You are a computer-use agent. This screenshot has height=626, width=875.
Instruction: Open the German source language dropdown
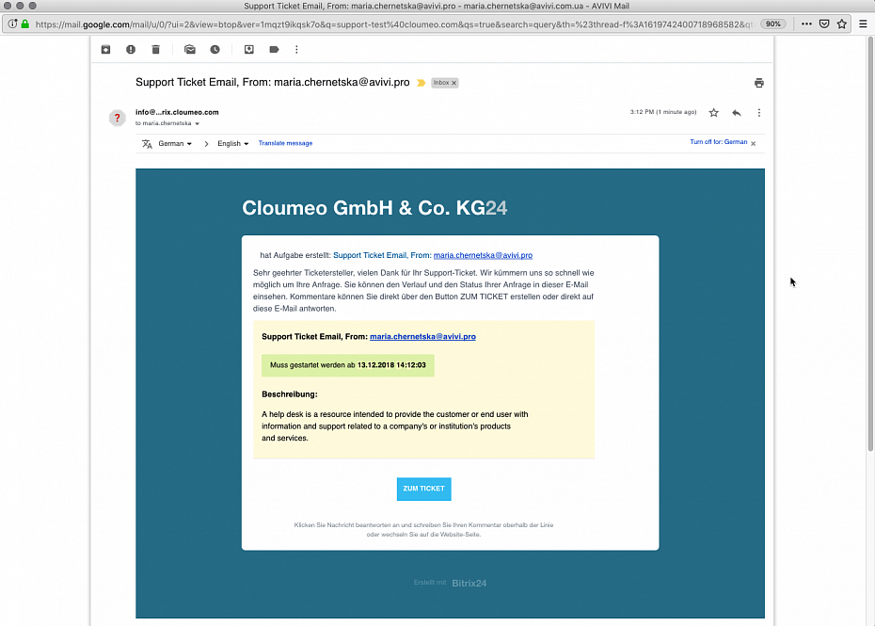pyautogui.click(x=175, y=143)
